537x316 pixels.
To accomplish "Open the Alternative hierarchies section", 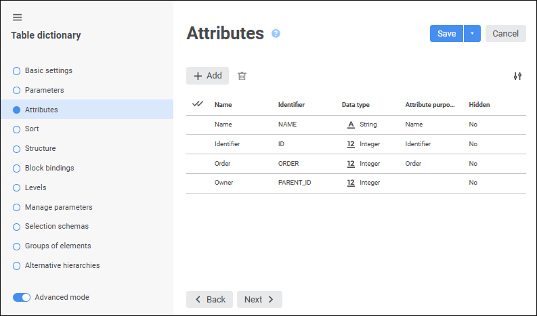I will click(62, 265).
